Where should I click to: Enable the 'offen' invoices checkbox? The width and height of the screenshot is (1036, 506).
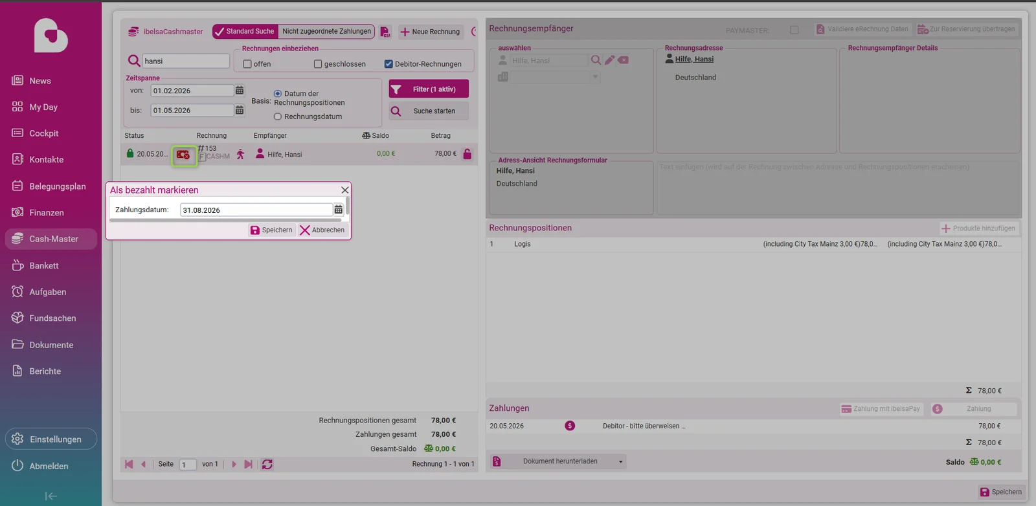(x=247, y=64)
